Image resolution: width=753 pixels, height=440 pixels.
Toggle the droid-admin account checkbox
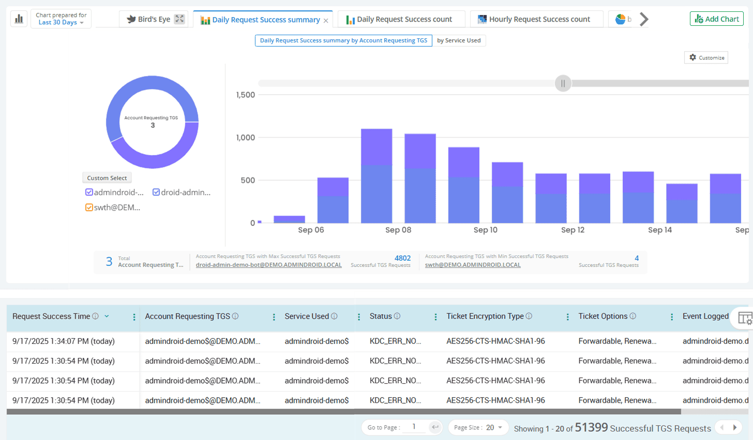156,192
